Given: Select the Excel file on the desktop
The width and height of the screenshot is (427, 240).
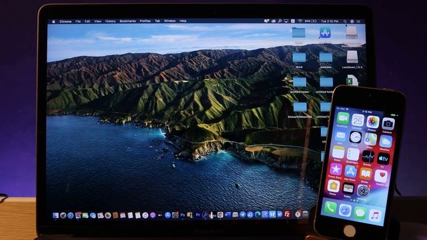Looking at the screenshot, I should [352, 81].
